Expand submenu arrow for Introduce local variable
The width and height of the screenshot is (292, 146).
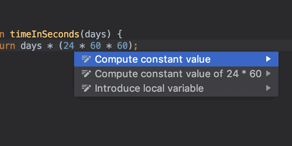pos(268,88)
